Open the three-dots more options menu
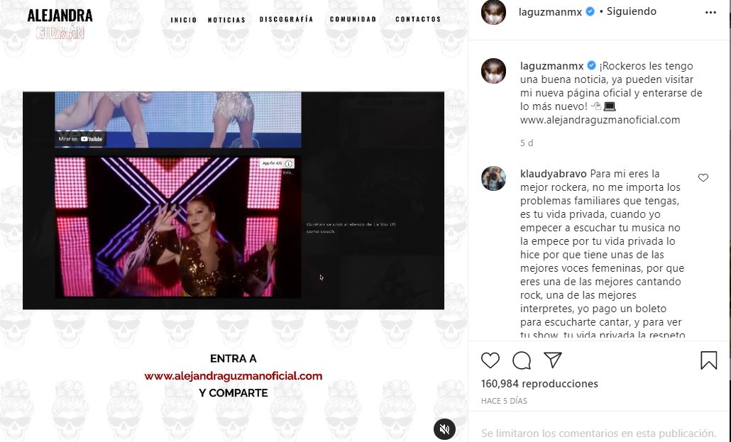The image size is (731, 442). 710,13
